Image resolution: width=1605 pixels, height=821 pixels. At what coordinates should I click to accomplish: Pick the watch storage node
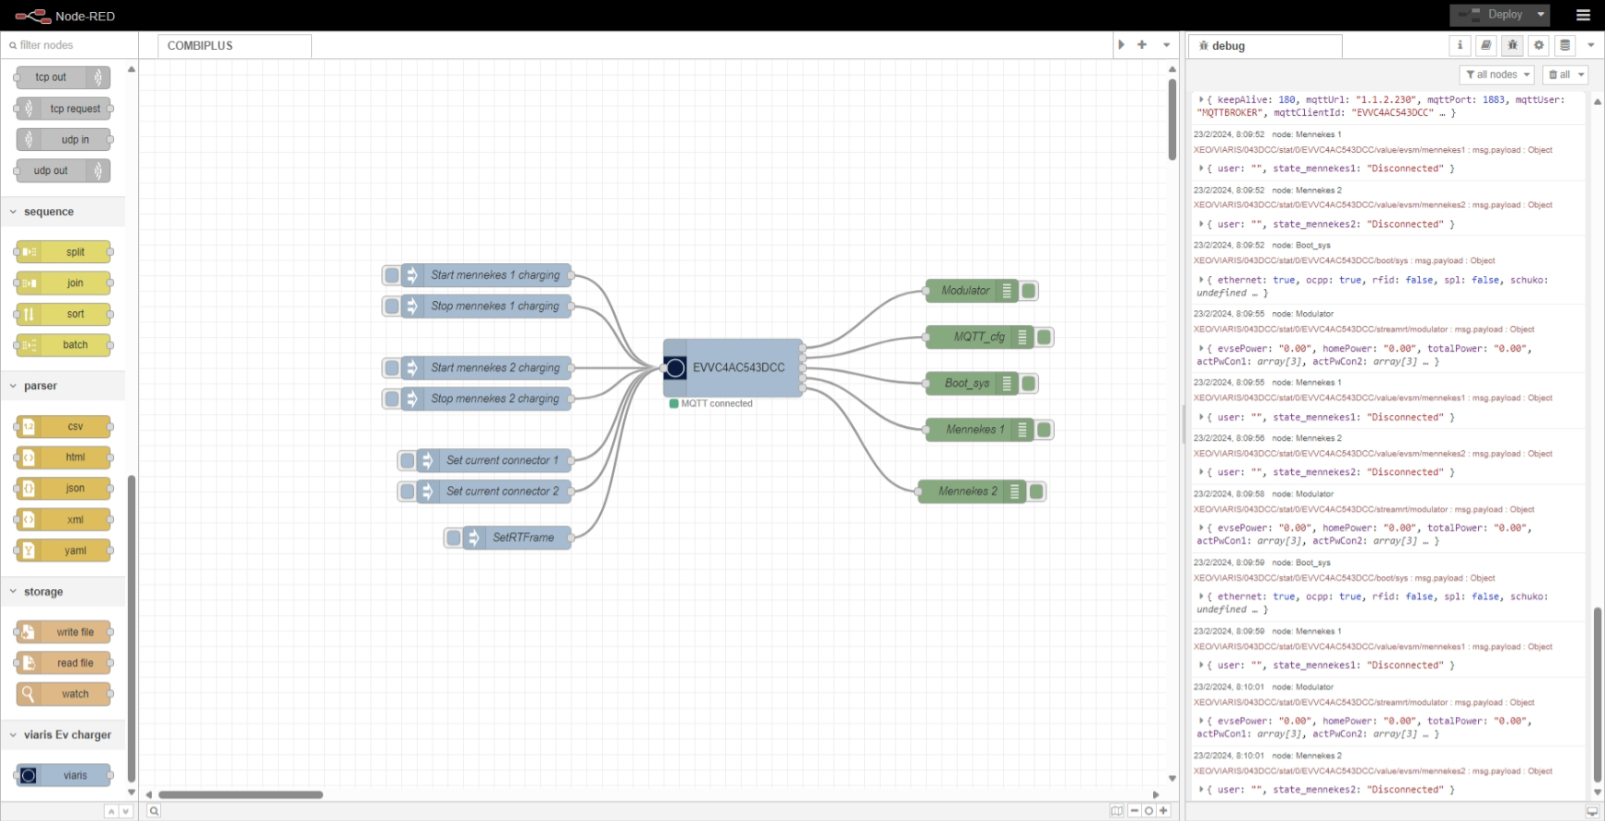click(64, 694)
